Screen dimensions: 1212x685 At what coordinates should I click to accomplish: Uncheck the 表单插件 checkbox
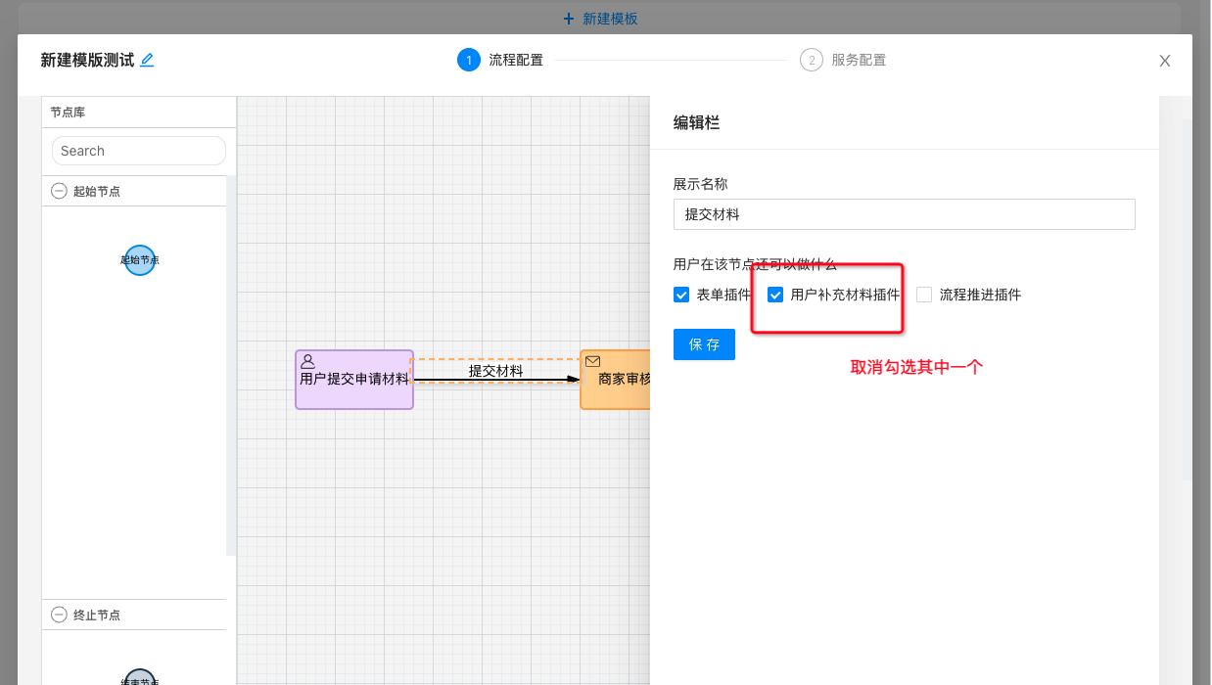(x=681, y=294)
